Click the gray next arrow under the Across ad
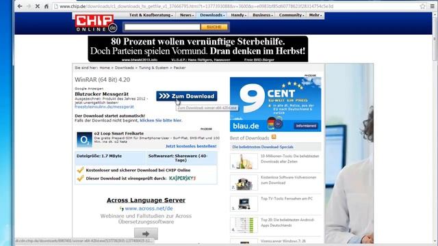438x246 pixels. click(x=146, y=234)
